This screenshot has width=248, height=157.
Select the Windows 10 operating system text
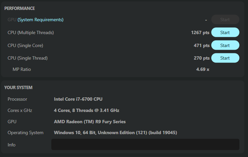[x=116, y=133]
